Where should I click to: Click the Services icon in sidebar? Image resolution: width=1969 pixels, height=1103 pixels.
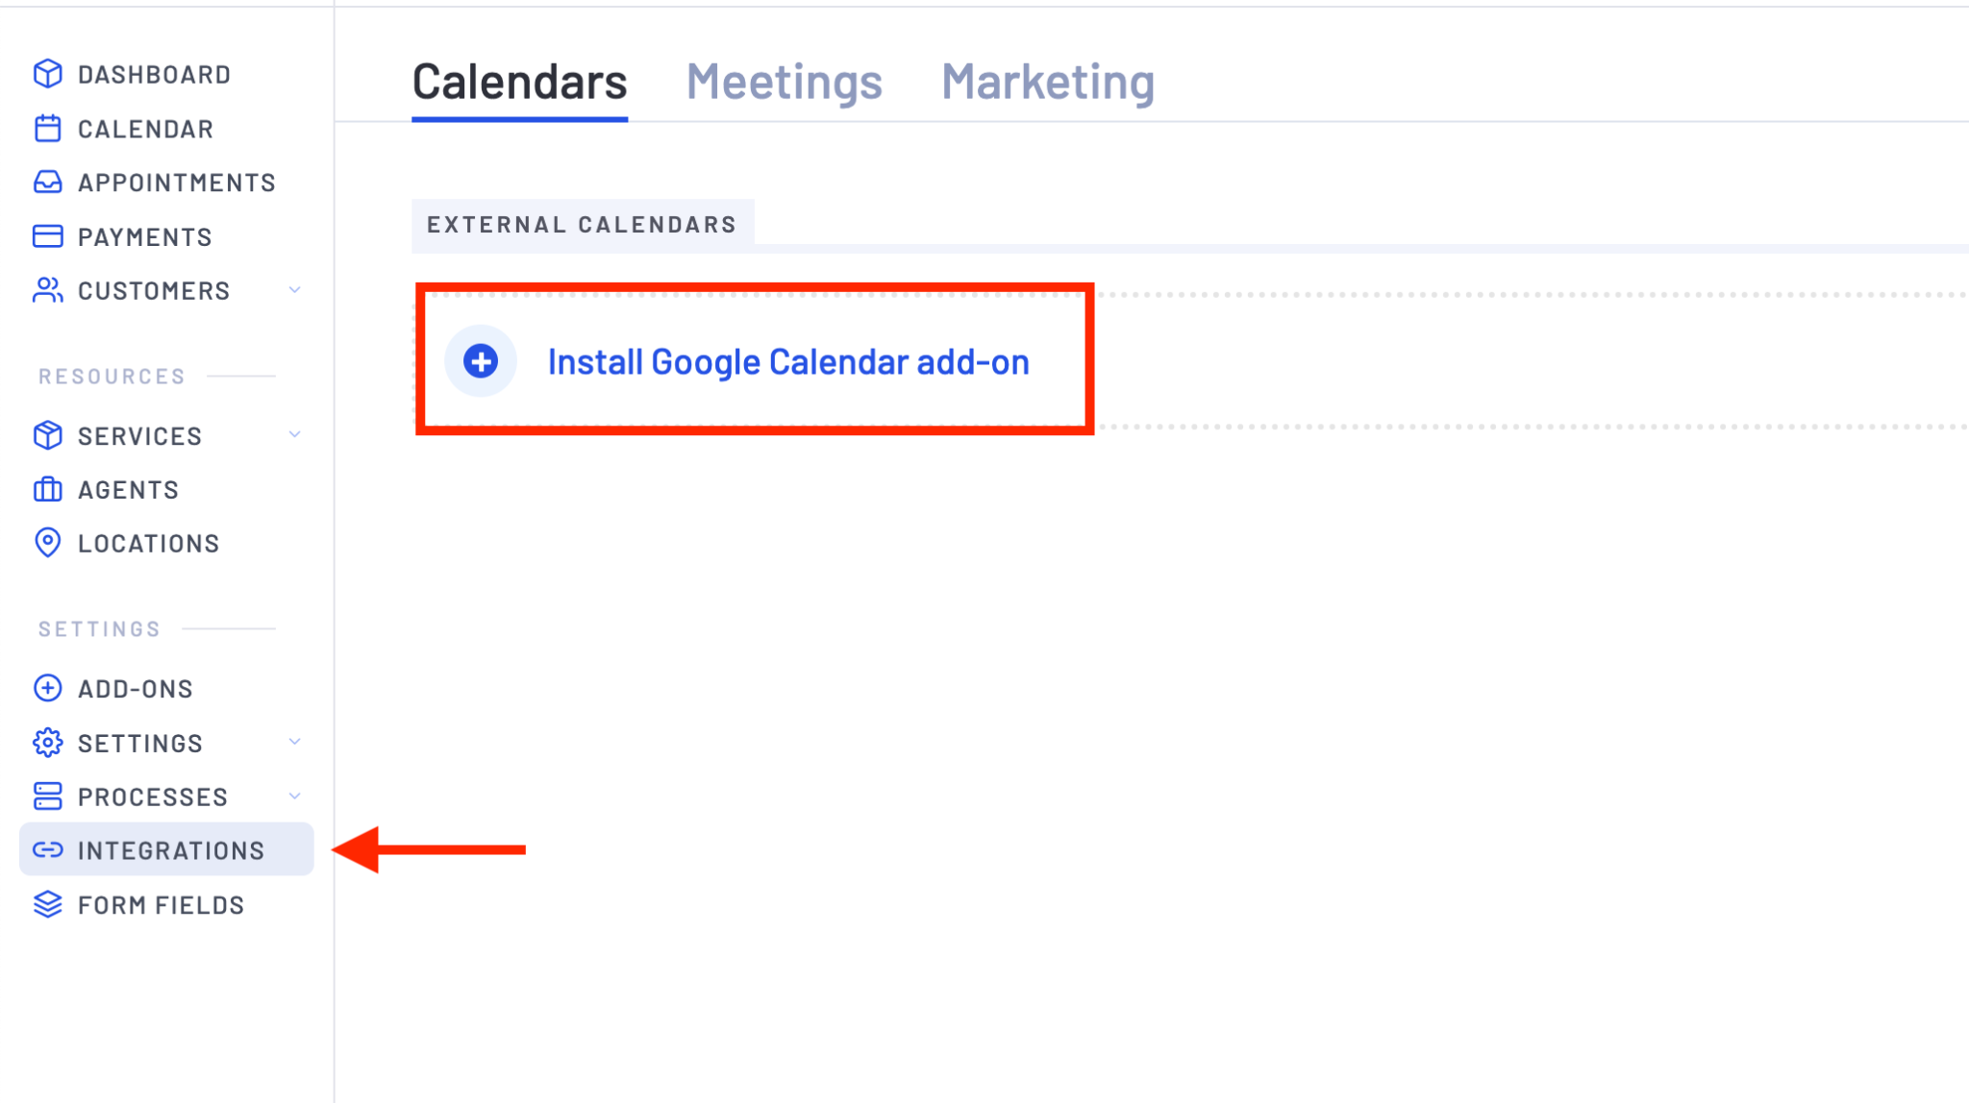pyautogui.click(x=49, y=435)
